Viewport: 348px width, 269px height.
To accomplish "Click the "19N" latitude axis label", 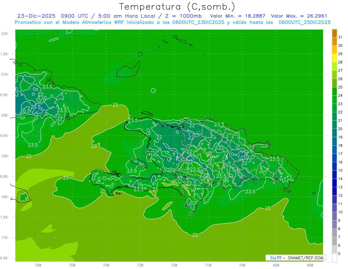I will coord(4,156).
